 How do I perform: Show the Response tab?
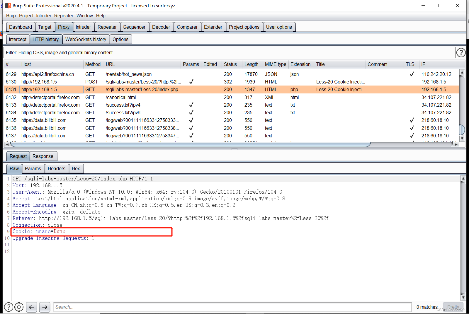click(43, 156)
